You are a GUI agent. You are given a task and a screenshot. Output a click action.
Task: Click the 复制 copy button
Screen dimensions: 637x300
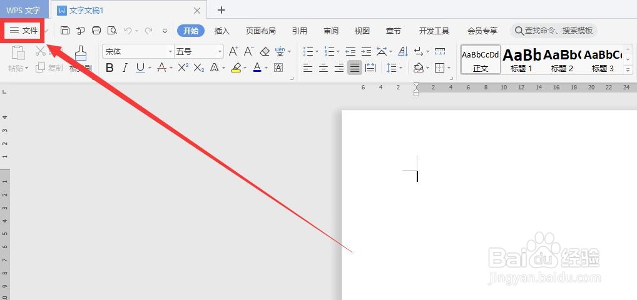(49, 67)
